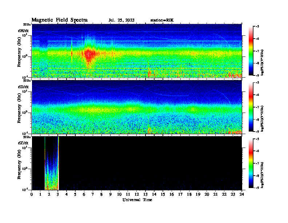Image resolution: width=288 pixels, height=223 pixels.
Task: Click the colored data strip in dZ/dt panel
Action: coord(52,163)
